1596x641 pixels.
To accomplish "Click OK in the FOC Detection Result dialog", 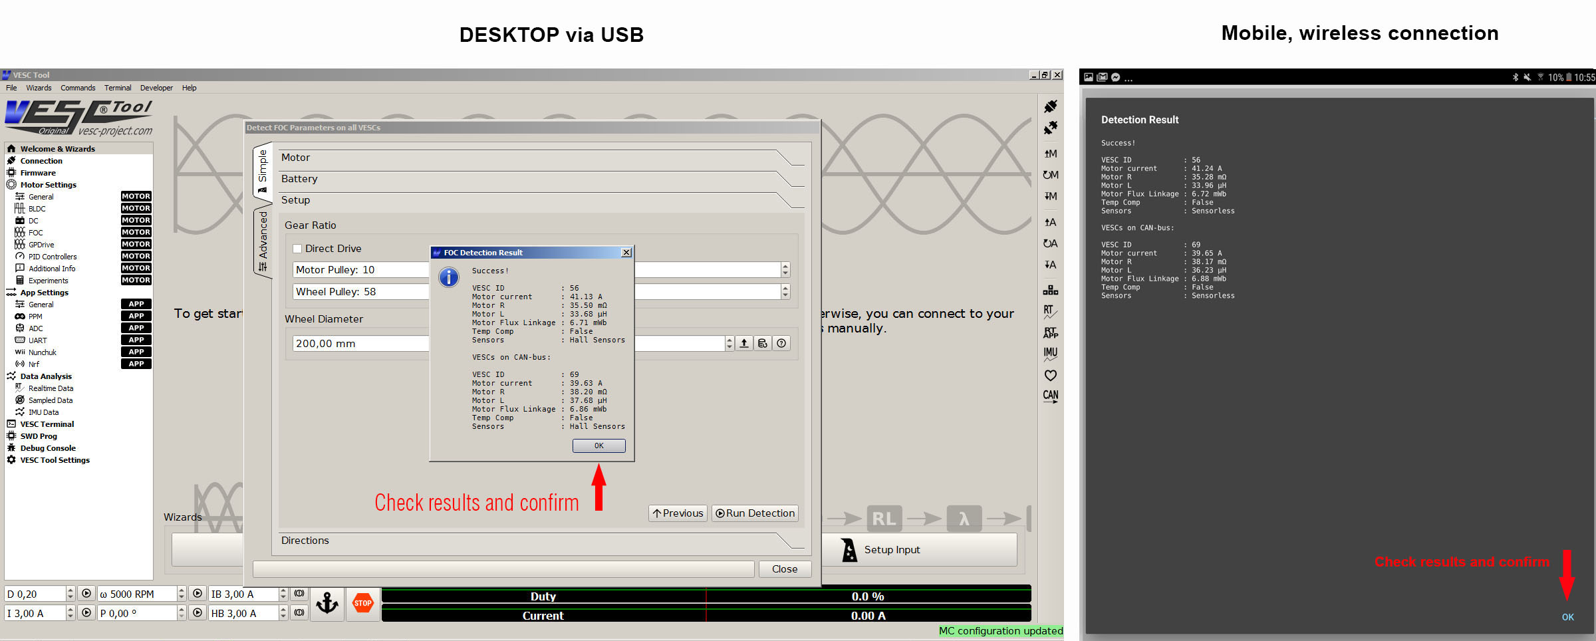I will click(598, 446).
